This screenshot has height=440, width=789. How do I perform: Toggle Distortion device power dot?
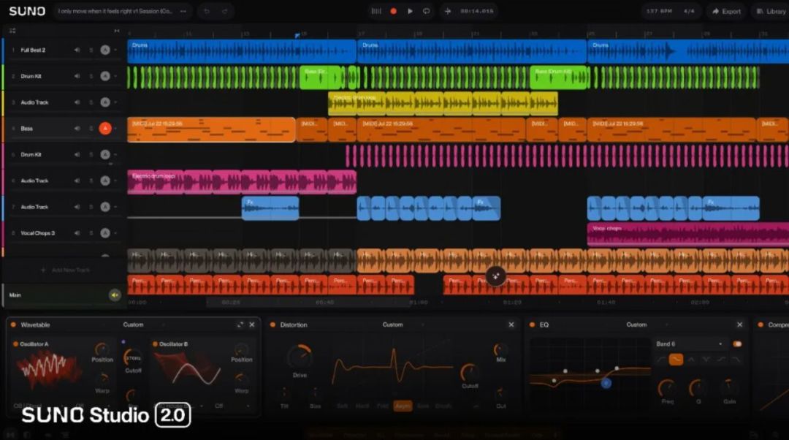(272, 325)
